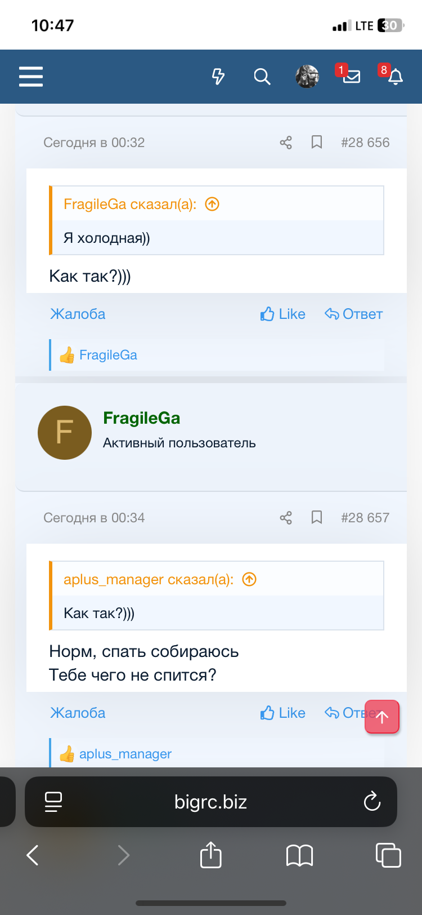
Task: Open the notifications bell with 8 alerts
Action: click(393, 74)
